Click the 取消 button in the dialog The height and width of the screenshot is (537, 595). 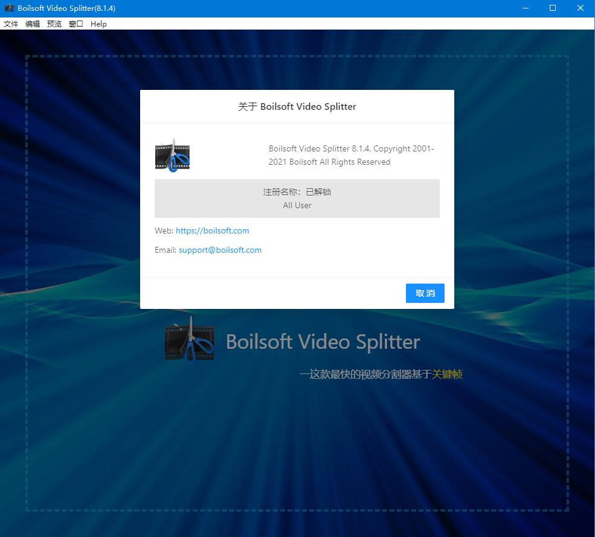click(425, 293)
